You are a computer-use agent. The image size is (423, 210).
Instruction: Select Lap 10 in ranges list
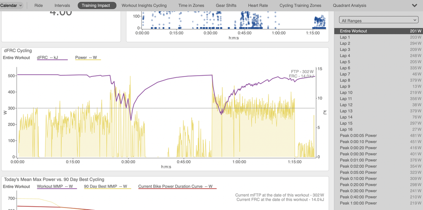tap(378, 93)
